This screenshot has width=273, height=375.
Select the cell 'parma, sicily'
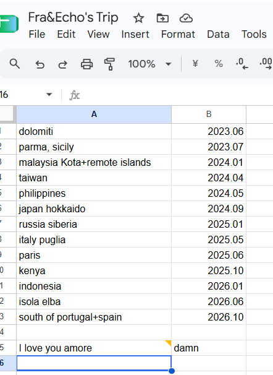94,147
